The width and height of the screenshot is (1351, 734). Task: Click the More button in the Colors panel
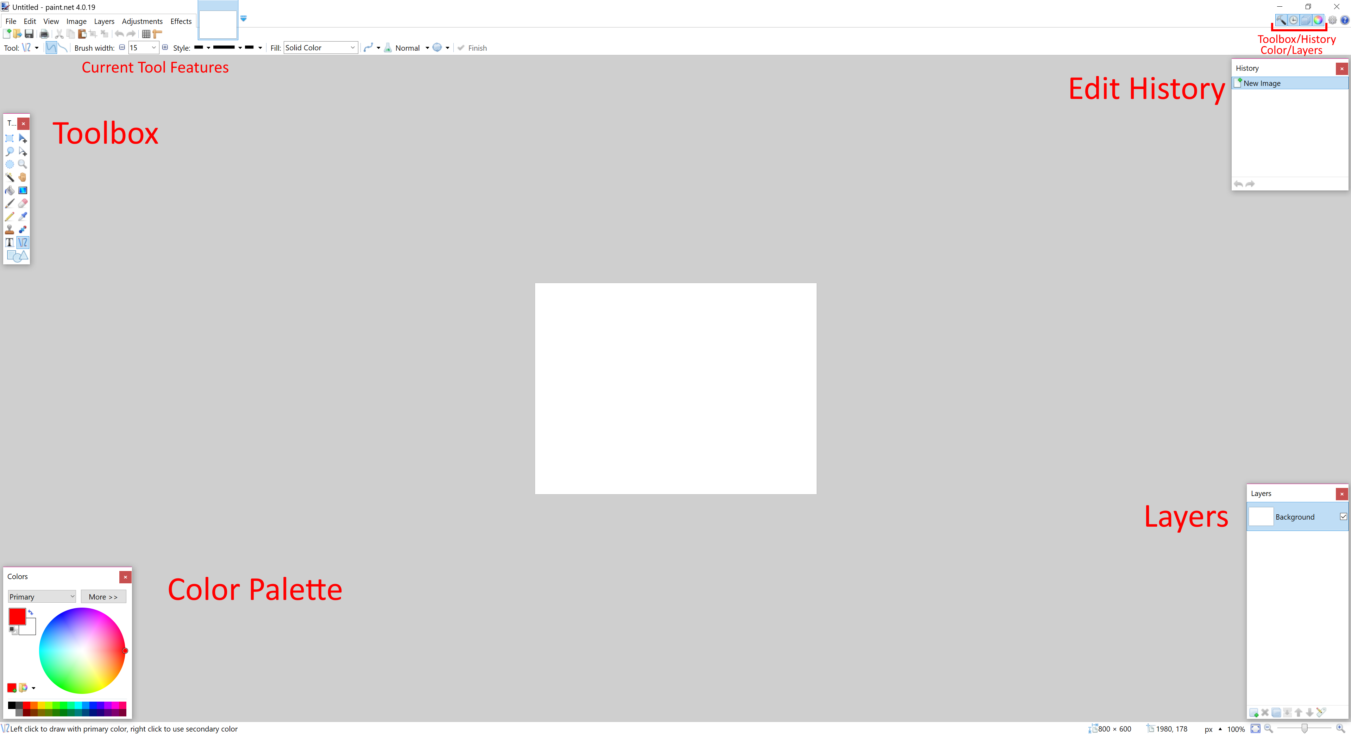tap(104, 597)
